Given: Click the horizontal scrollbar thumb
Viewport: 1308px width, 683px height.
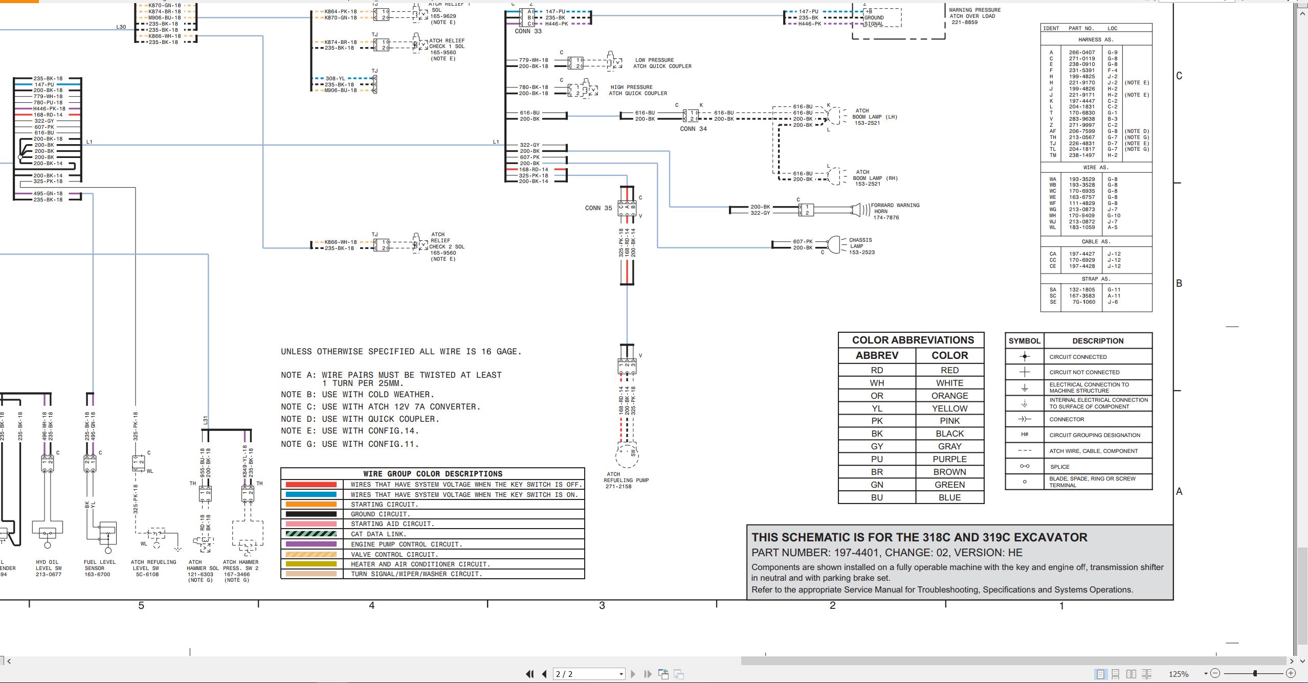Looking at the screenshot, I should point(1014,661).
